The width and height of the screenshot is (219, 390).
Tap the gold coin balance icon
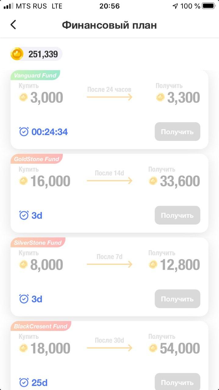coord(17,54)
